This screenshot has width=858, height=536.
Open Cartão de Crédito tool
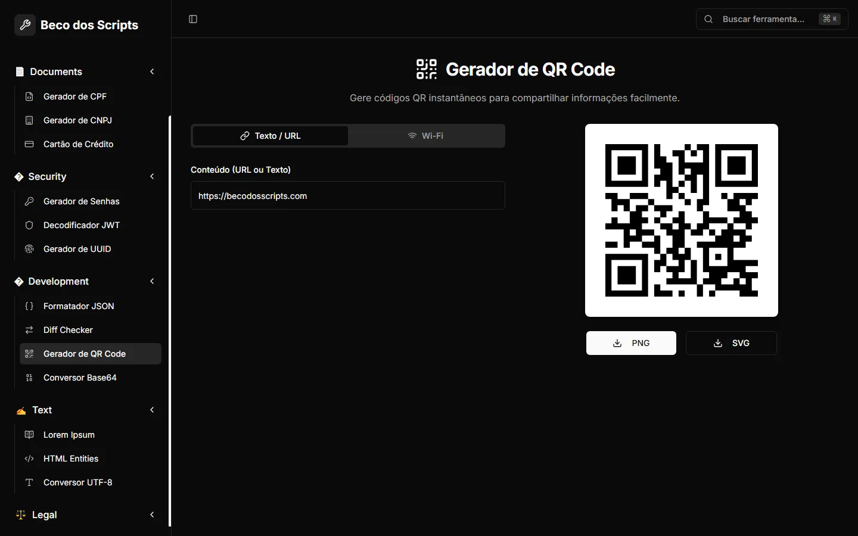click(x=91, y=144)
